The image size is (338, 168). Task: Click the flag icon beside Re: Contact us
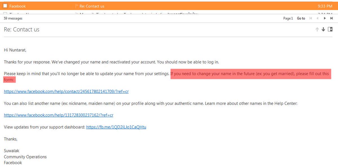coord(77,6)
